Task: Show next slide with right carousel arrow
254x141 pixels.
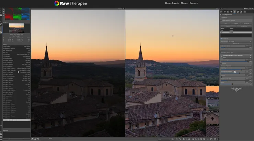Action: point(235,72)
